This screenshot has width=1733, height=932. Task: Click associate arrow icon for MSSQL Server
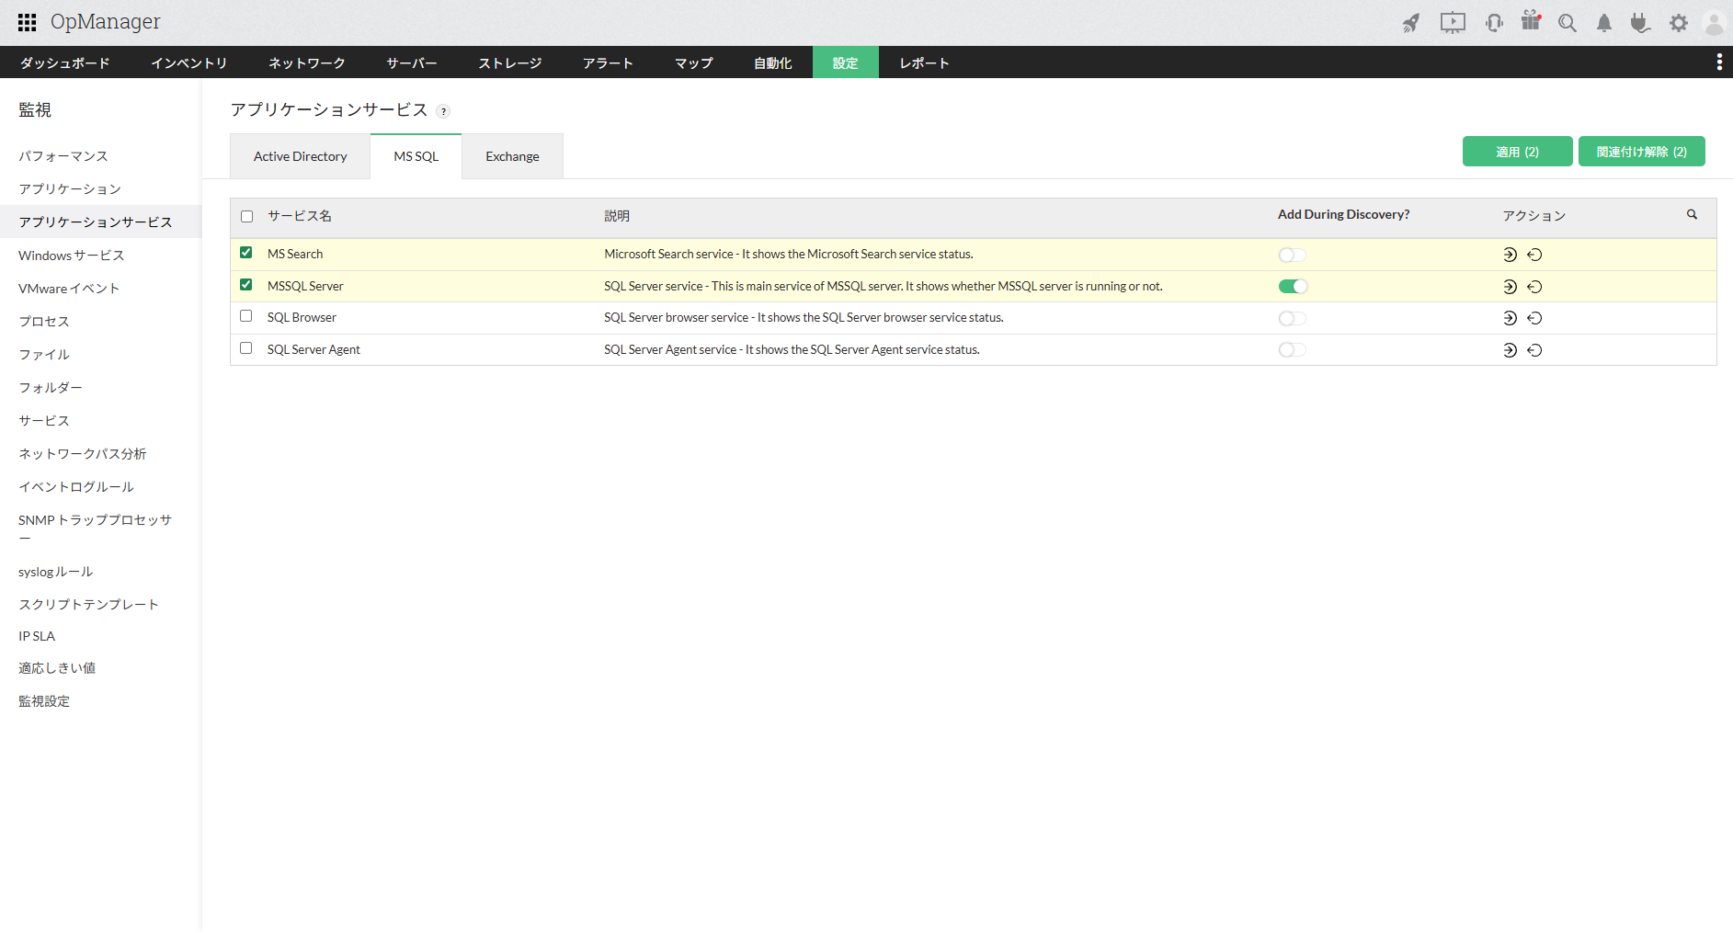tap(1510, 287)
